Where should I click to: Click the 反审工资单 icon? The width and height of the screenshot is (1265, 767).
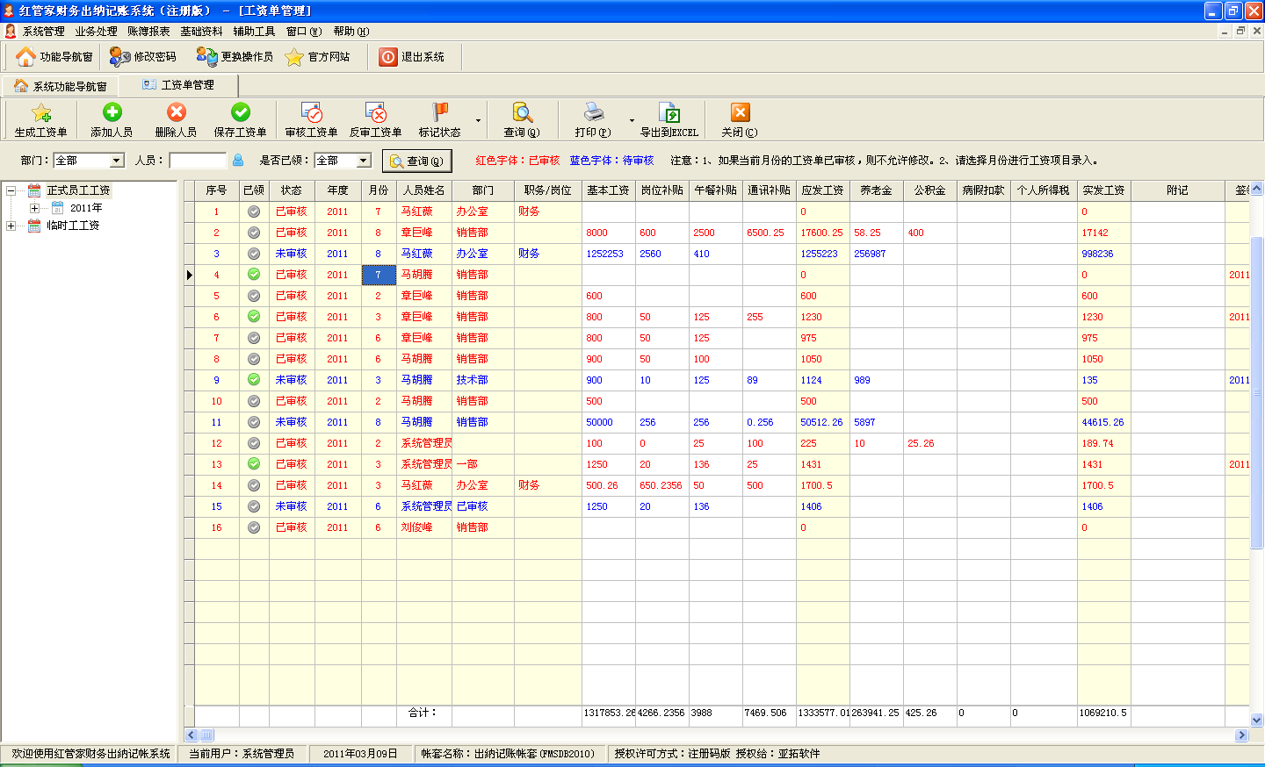click(375, 112)
